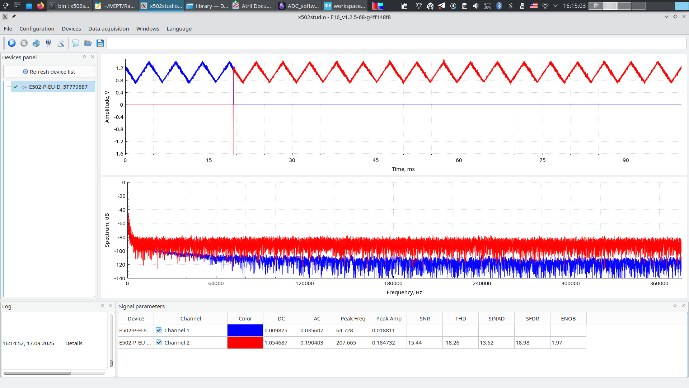The width and height of the screenshot is (689, 388).
Task: Click Details in the Log panel
Action: pos(74,343)
